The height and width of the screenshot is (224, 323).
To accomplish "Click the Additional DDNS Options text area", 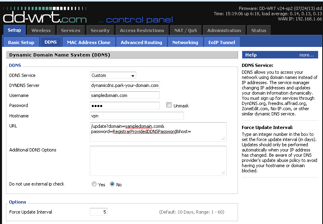I will pos(158,161).
